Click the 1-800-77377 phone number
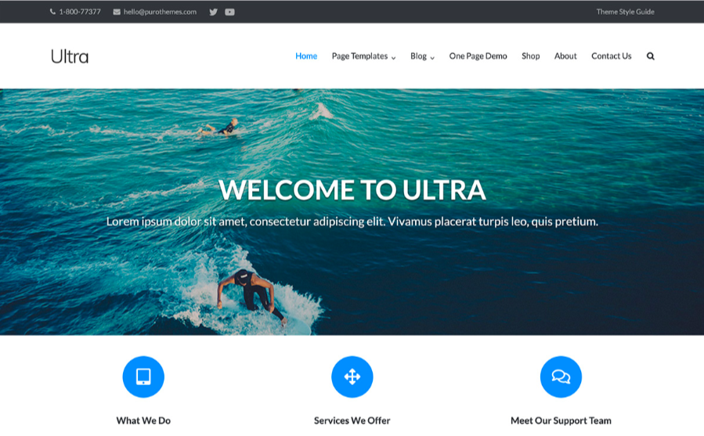The height and width of the screenshot is (436, 704). point(80,12)
